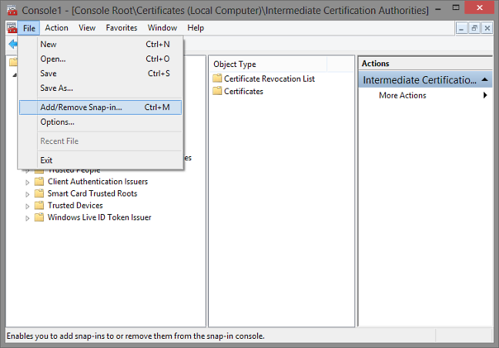Screen dimensions: 499x348
Task: Click the console document icon beside File
Action: tap(11, 28)
